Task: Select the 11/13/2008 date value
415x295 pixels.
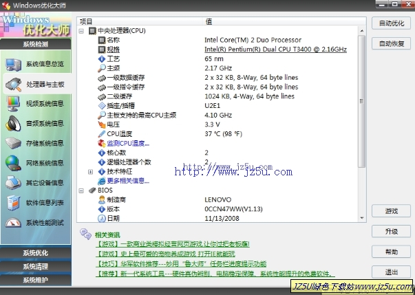Action: pos(222,219)
